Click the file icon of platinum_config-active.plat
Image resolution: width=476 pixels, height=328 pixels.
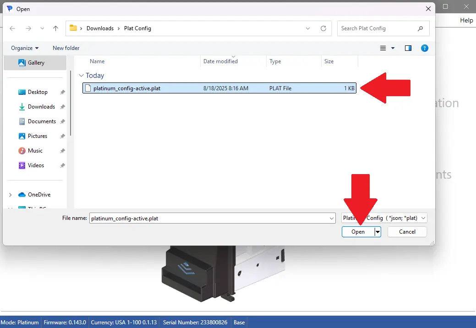click(88, 88)
